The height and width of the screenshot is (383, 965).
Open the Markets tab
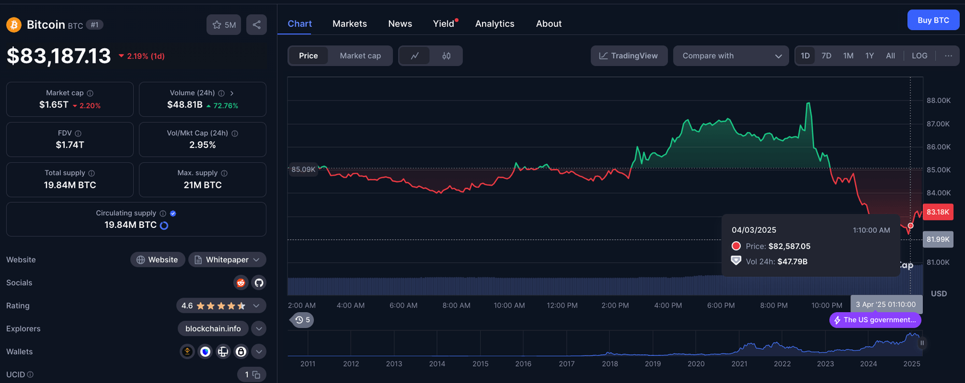click(x=349, y=23)
